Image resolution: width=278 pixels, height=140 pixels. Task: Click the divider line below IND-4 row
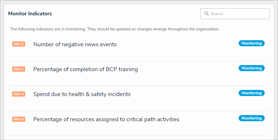coord(139,136)
